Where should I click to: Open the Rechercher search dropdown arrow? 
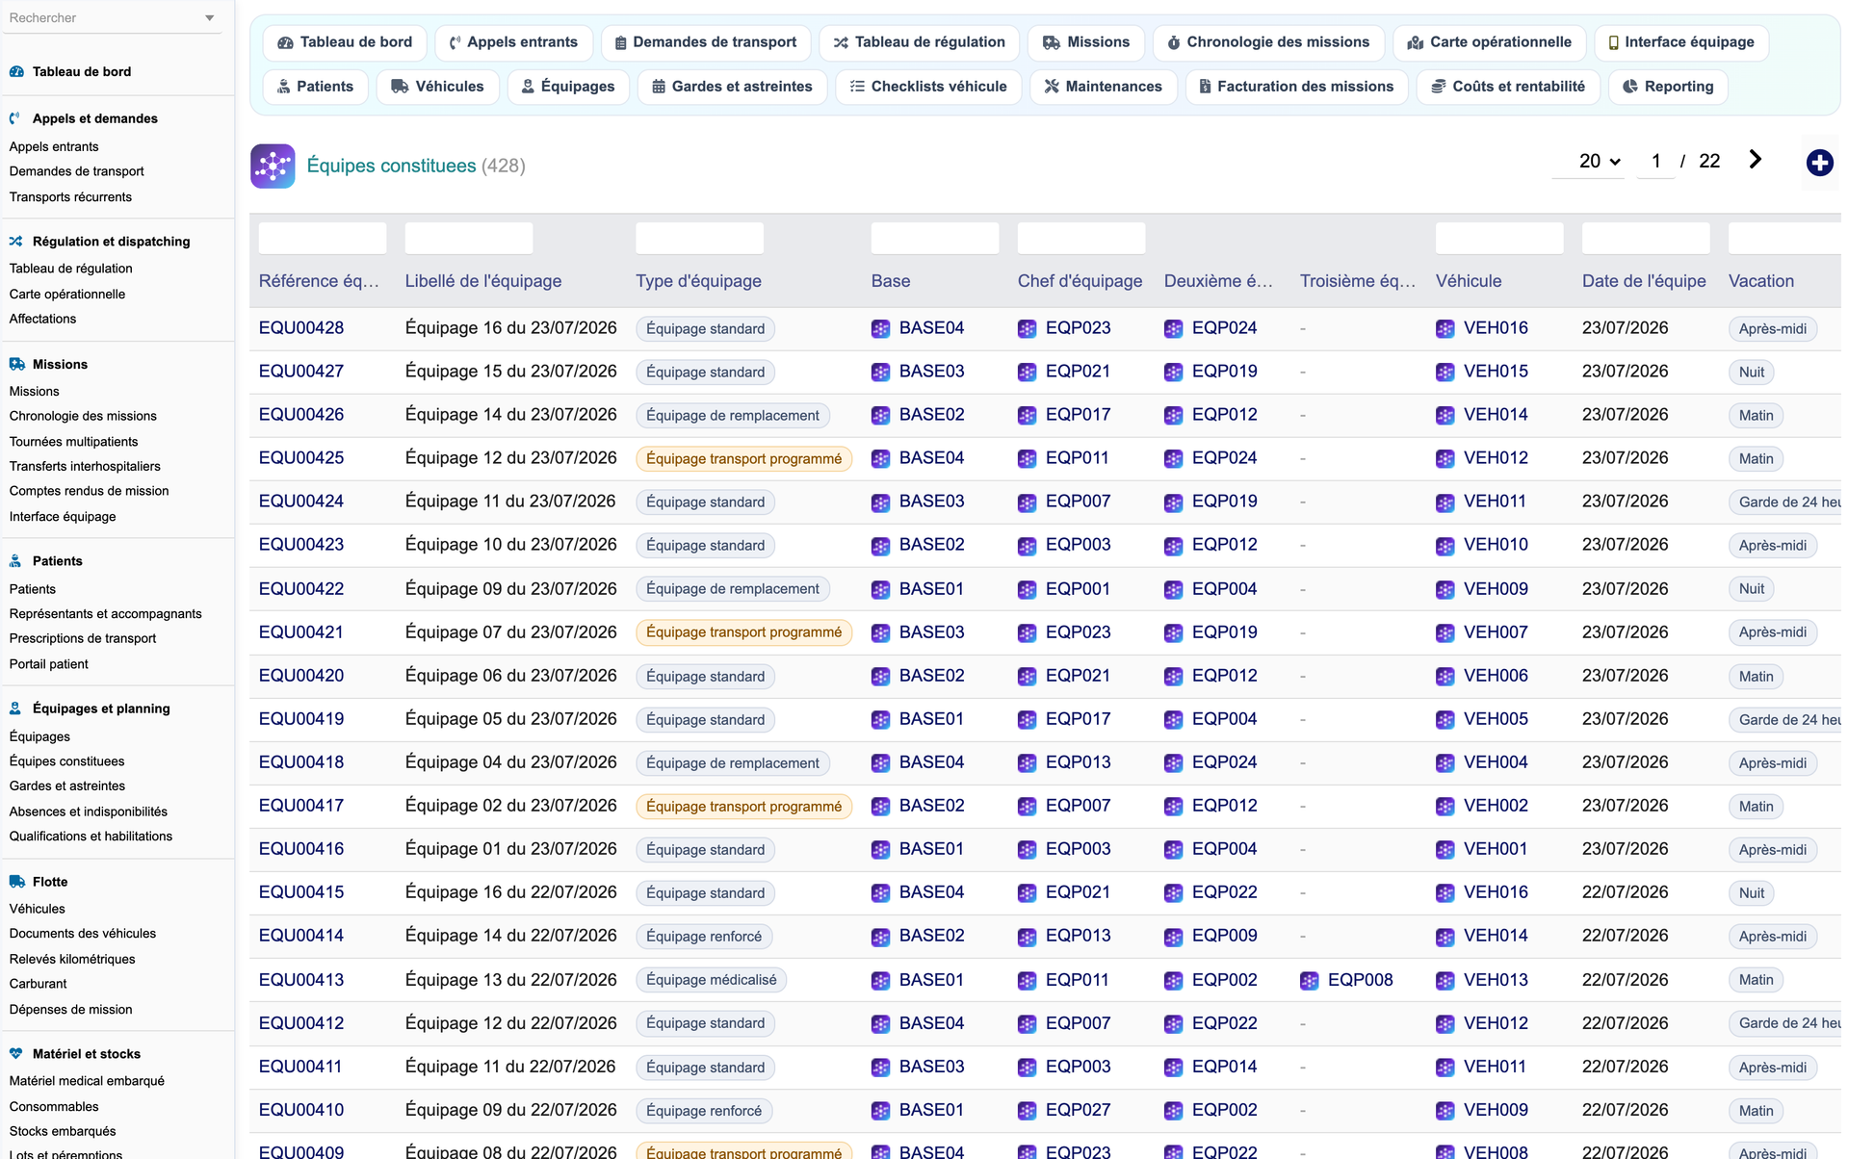(210, 18)
